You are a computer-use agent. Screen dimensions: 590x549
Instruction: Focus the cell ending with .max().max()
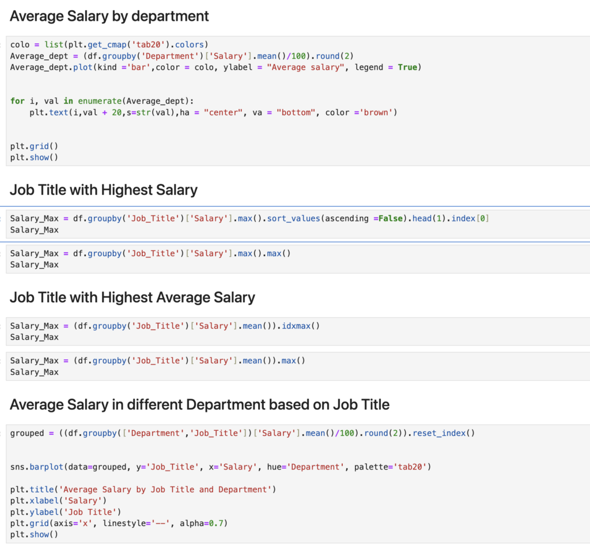coord(150,254)
